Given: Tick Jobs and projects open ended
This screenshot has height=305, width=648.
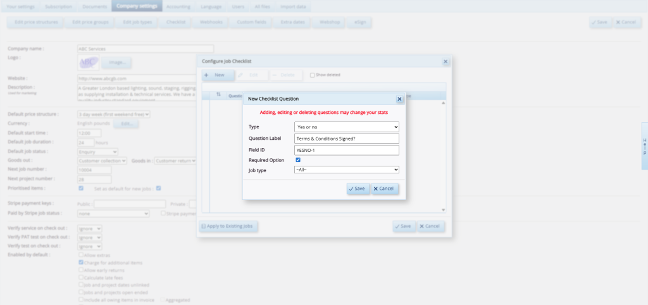Looking at the screenshot, I should (x=81, y=292).
